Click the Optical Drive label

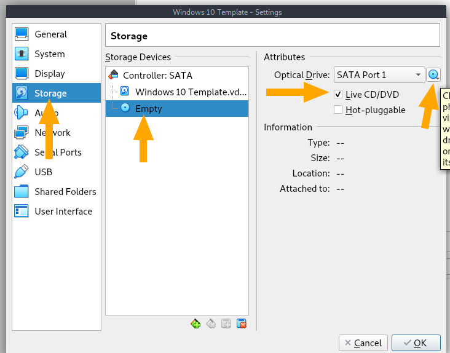302,75
